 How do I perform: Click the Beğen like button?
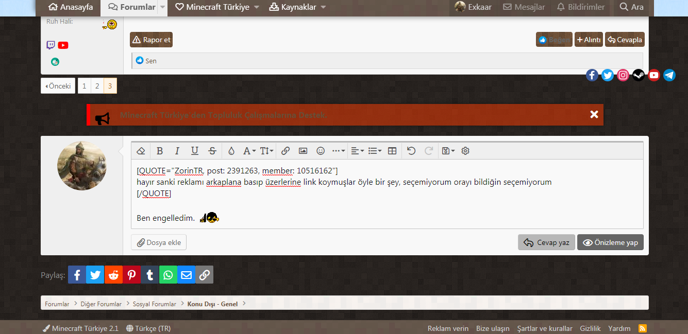click(554, 40)
